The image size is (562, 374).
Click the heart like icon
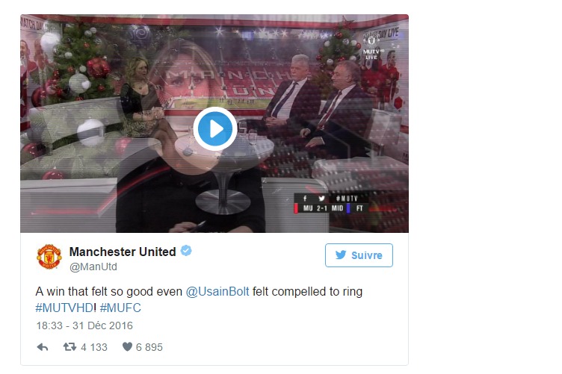pos(127,347)
